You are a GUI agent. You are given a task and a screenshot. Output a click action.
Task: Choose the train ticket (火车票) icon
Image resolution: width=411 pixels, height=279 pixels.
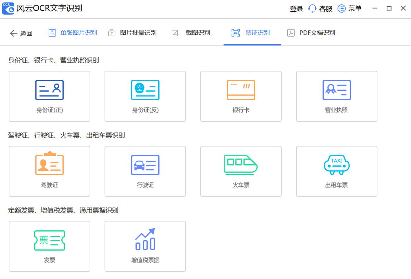[x=241, y=165]
